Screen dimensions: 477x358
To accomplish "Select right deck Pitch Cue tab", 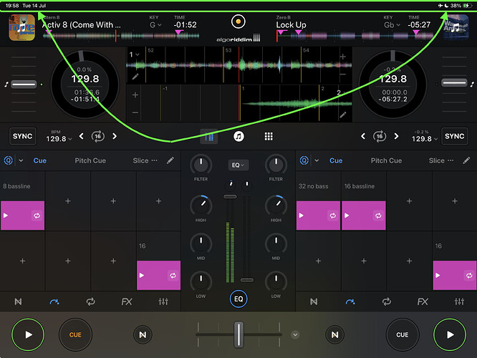I will point(386,160).
